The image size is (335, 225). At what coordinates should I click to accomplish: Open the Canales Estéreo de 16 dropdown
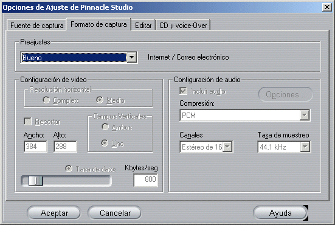pyautogui.click(x=227, y=147)
